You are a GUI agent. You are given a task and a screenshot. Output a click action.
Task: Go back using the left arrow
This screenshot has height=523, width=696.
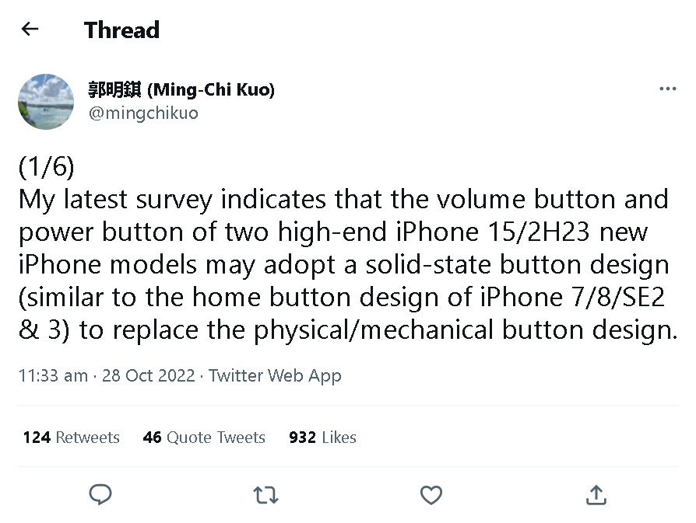coord(30,30)
